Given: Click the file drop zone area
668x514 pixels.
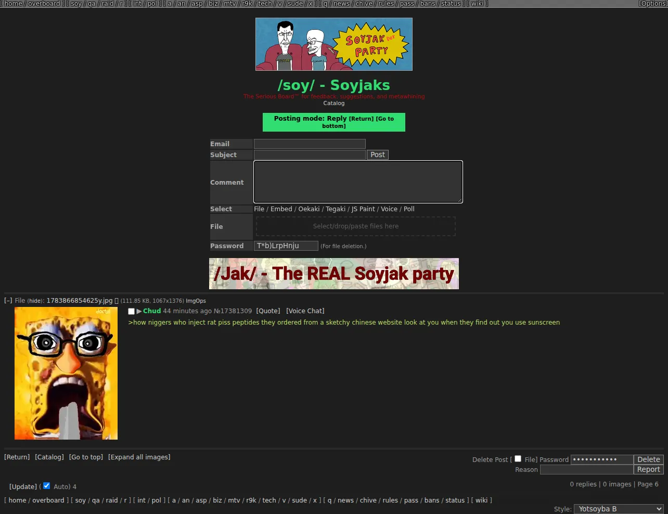Looking at the screenshot, I should click(x=356, y=226).
